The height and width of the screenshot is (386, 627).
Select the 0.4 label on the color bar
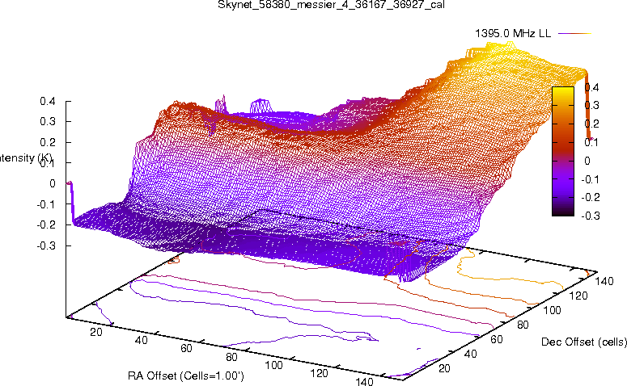(591, 87)
